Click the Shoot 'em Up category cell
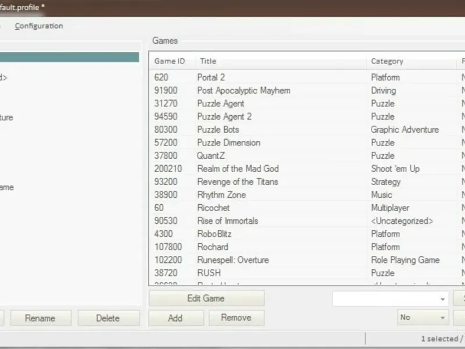 395,169
